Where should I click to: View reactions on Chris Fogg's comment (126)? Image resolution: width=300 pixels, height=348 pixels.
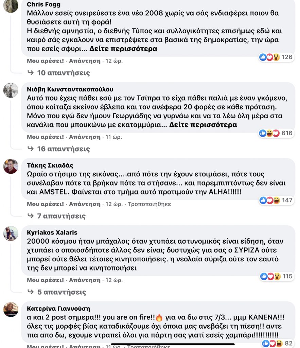pos(276,57)
